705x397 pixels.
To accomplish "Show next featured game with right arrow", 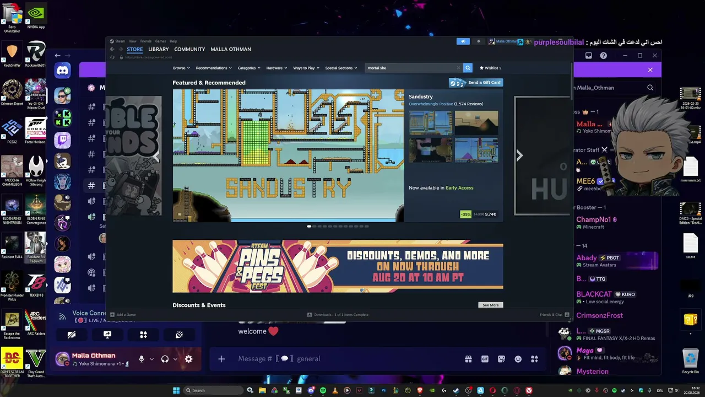I will pyautogui.click(x=519, y=155).
